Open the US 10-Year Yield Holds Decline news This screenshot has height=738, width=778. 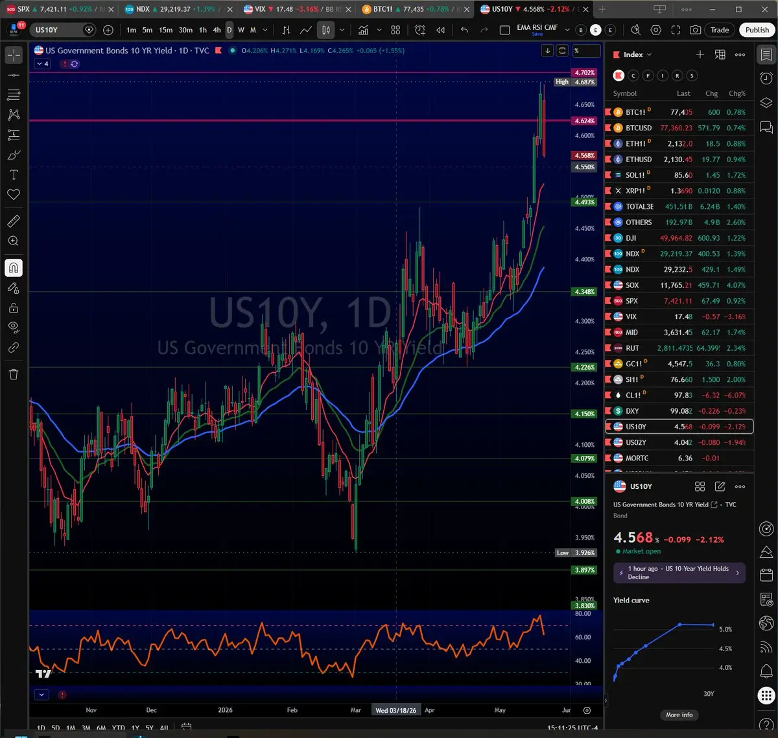point(679,573)
